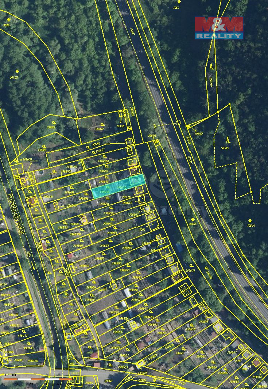
Task: Click the pylon symbol near parcel 3053/10
Action: click(x=212, y=67)
